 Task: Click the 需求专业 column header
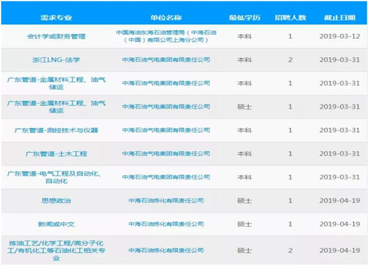click(56, 17)
